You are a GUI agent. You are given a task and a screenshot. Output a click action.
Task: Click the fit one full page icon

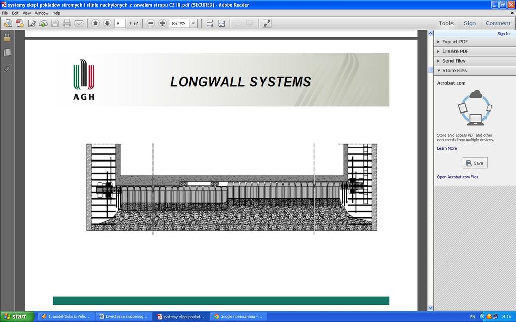click(x=222, y=23)
